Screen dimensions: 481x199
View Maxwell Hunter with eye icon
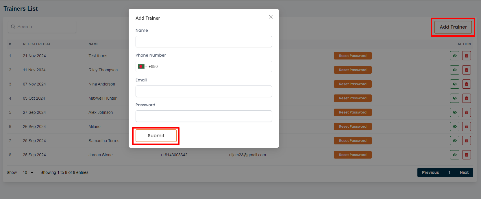coord(454,98)
